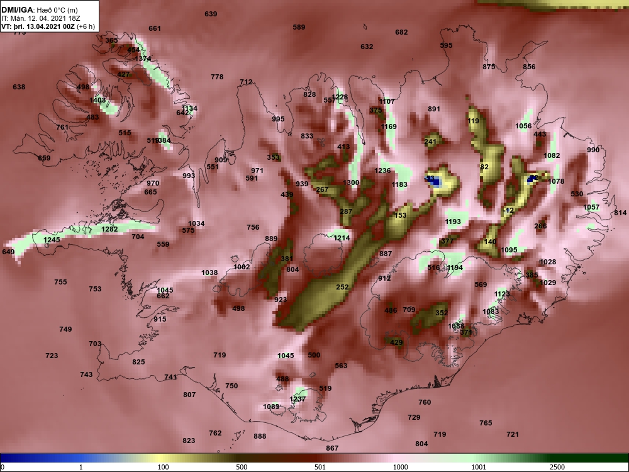629x472 pixels.
Task: Click the map value 682
Action: coord(401,33)
